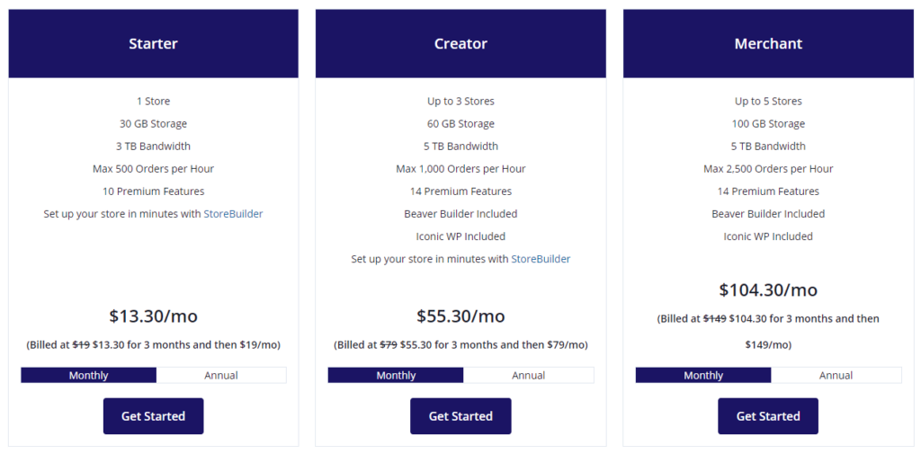Click the $55.30/mo price text
Image resolution: width=921 pixels, height=454 pixels.
click(460, 316)
